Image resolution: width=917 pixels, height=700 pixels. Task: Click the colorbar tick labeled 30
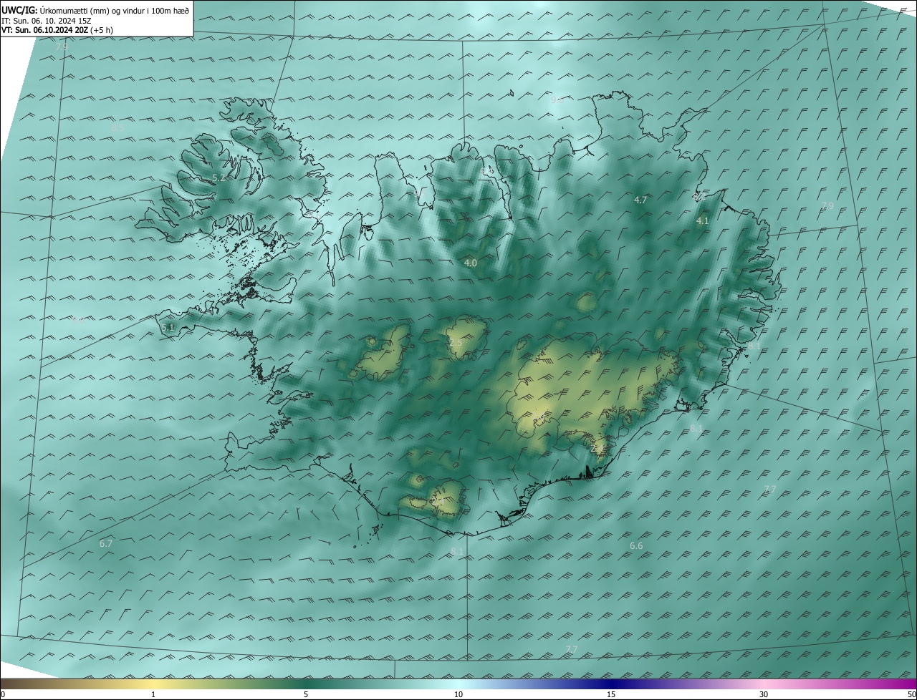[x=764, y=694]
